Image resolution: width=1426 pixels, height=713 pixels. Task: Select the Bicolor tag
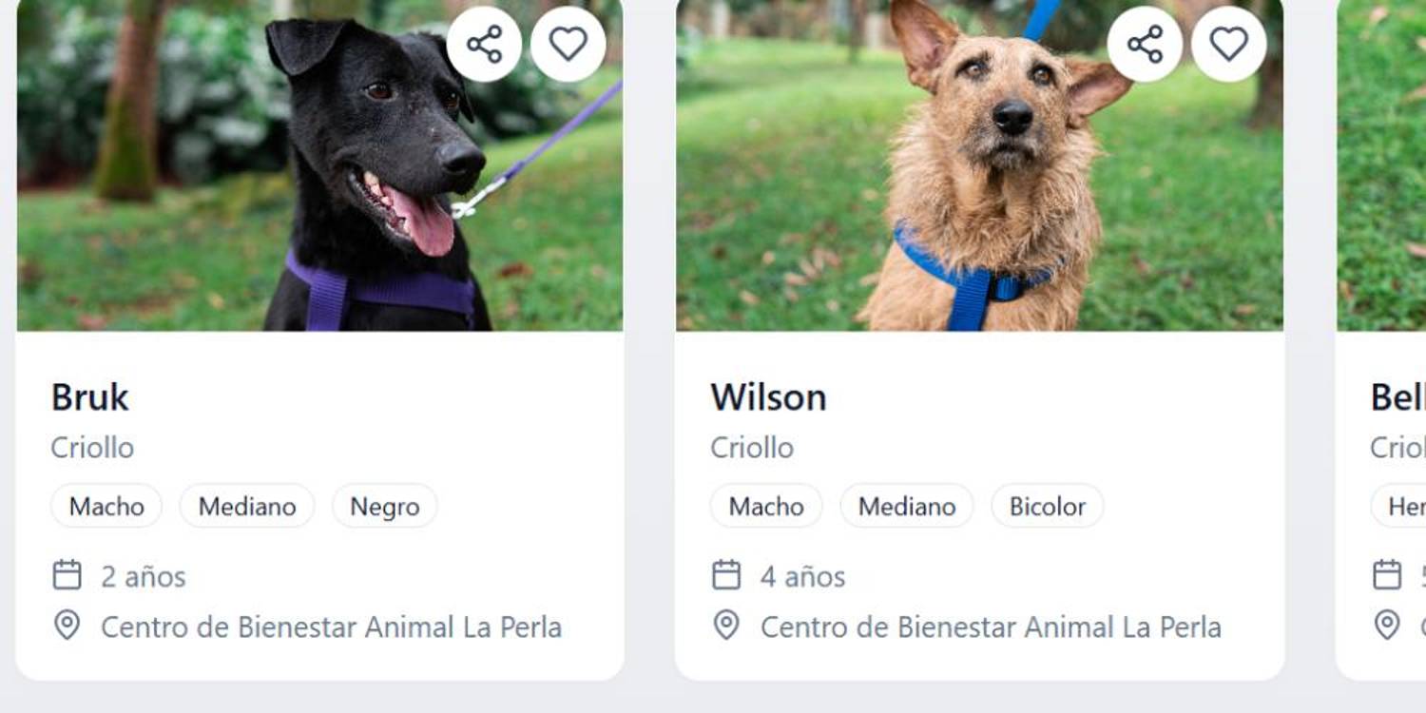(1048, 506)
